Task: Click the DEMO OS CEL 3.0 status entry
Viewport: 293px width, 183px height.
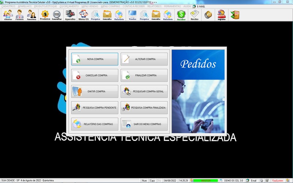Action: (234, 180)
